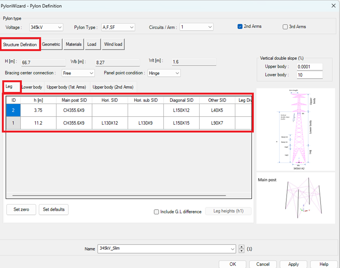
Task: Open Bracing center connection dropdown
Action: [78, 73]
